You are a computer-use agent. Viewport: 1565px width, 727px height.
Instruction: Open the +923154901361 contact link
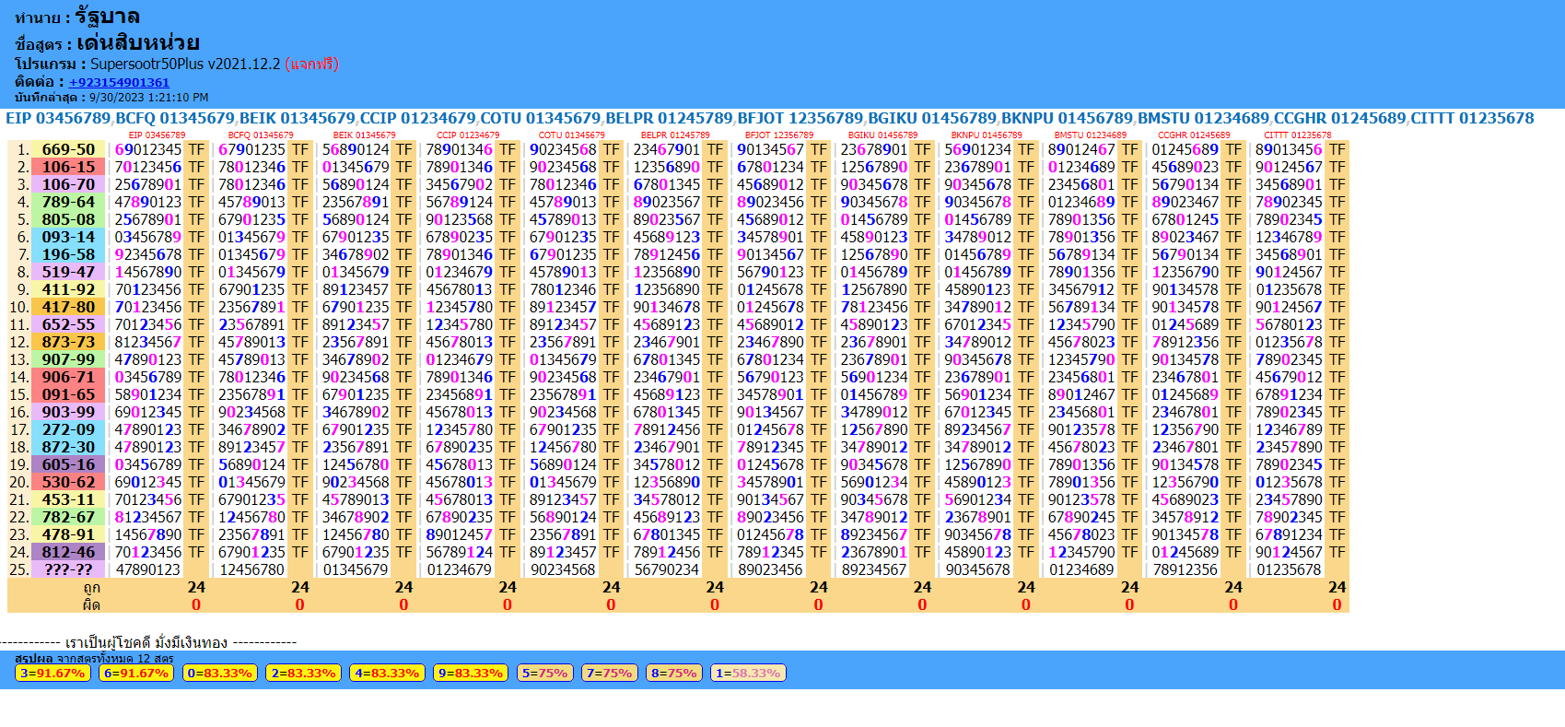pos(119,82)
